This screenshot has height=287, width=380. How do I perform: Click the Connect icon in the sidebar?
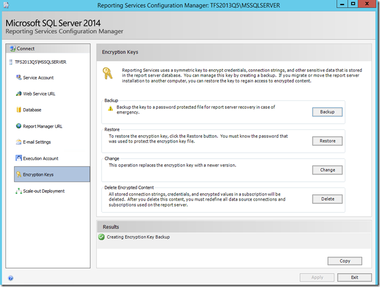[13, 48]
